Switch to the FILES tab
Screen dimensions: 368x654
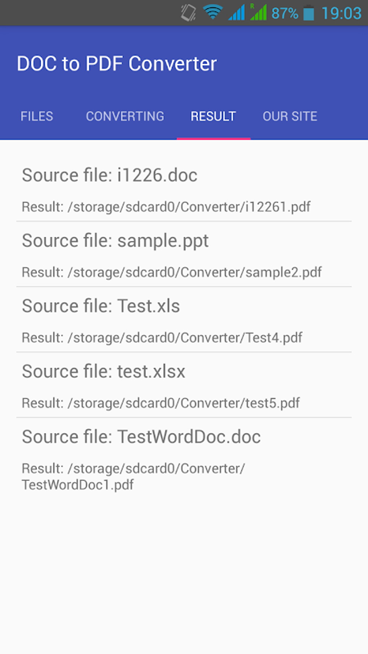37,116
